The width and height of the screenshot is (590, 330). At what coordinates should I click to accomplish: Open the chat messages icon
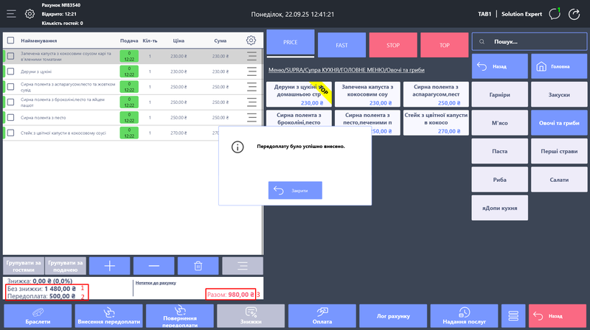coord(555,13)
